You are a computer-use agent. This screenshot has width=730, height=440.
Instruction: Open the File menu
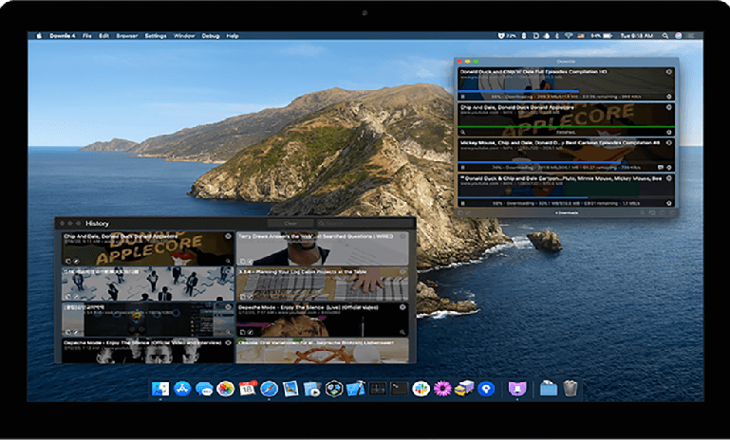click(87, 36)
